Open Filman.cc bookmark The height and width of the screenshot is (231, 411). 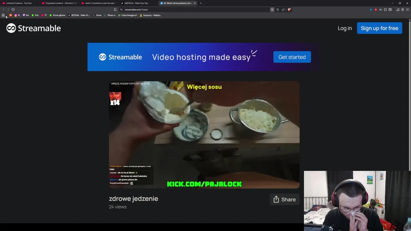coord(109,15)
